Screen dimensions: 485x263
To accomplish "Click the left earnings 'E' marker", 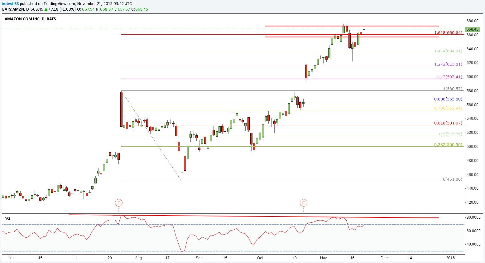I will tap(118, 203).
